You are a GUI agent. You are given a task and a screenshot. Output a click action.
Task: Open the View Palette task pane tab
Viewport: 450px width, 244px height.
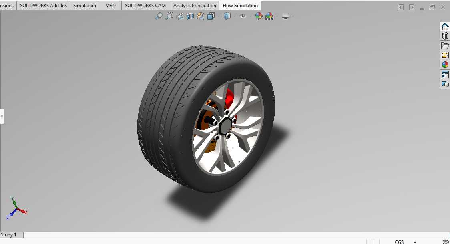click(x=445, y=55)
